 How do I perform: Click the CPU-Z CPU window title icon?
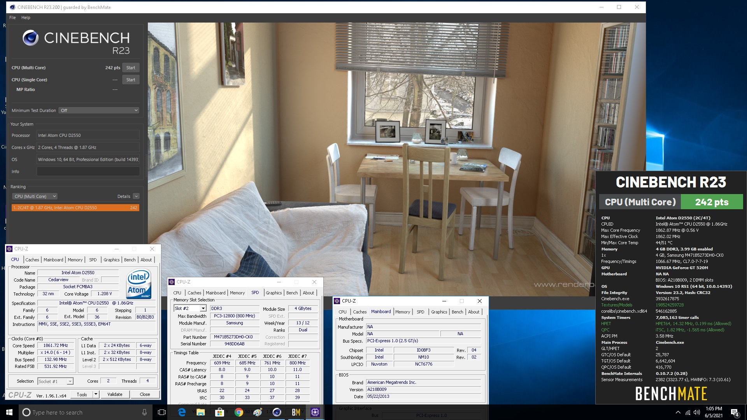tap(9, 249)
